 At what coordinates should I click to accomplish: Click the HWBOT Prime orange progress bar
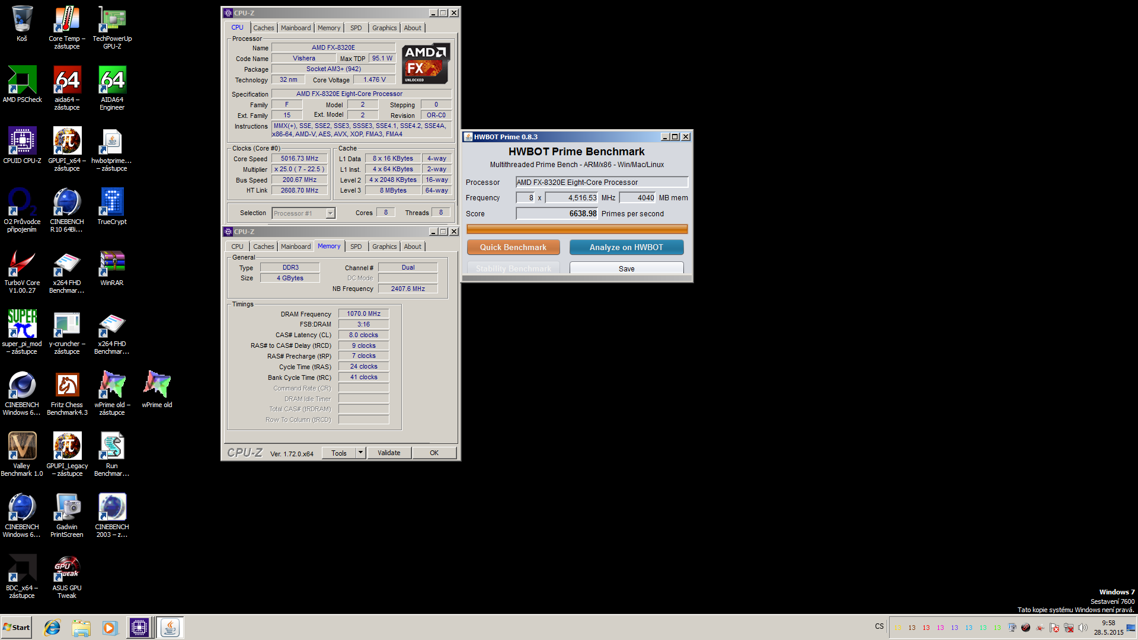pos(577,229)
